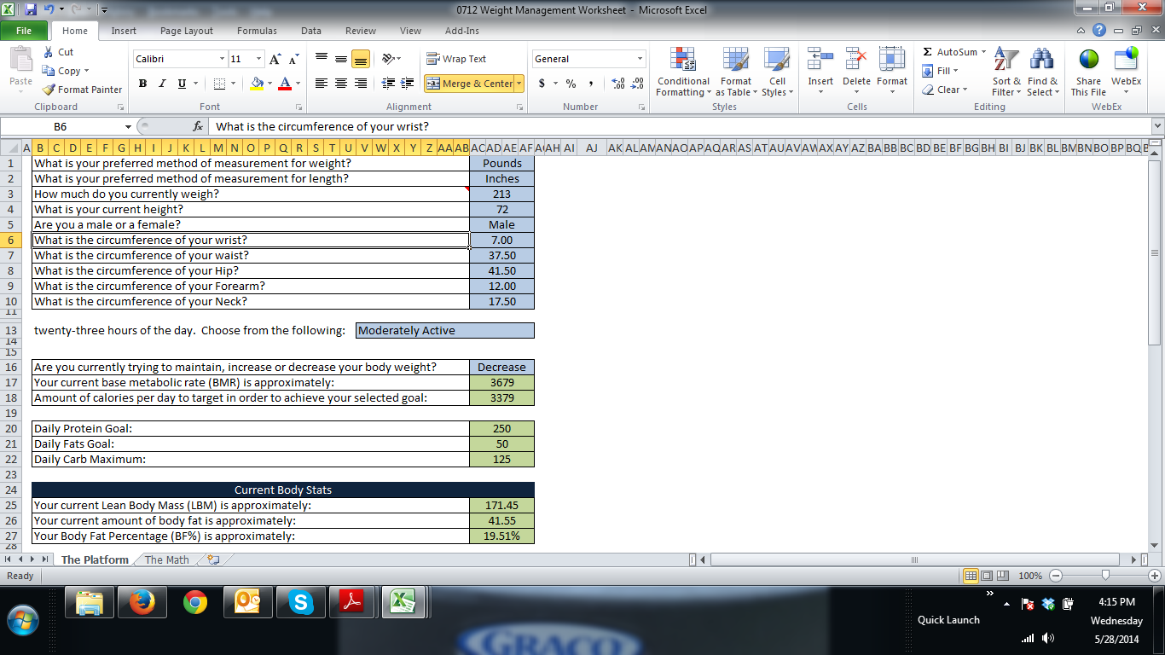Toggle bold formatting
1165x655 pixels.
pos(142,84)
